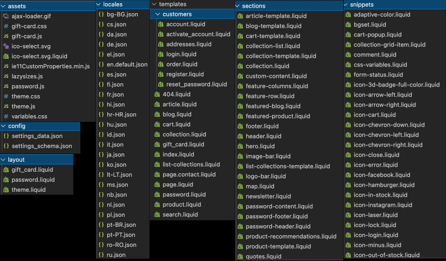Click the JSON braces icon for en.default.json
This screenshot has width=446, height=261.
coord(101,65)
